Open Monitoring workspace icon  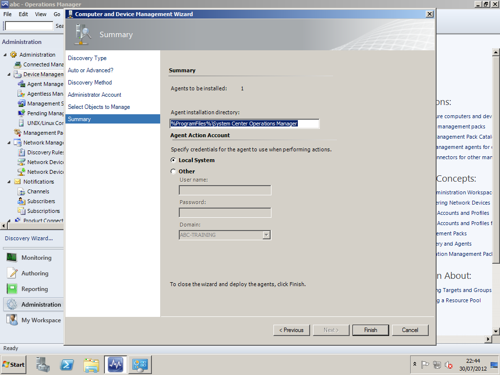pyautogui.click(x=12, y=258)
